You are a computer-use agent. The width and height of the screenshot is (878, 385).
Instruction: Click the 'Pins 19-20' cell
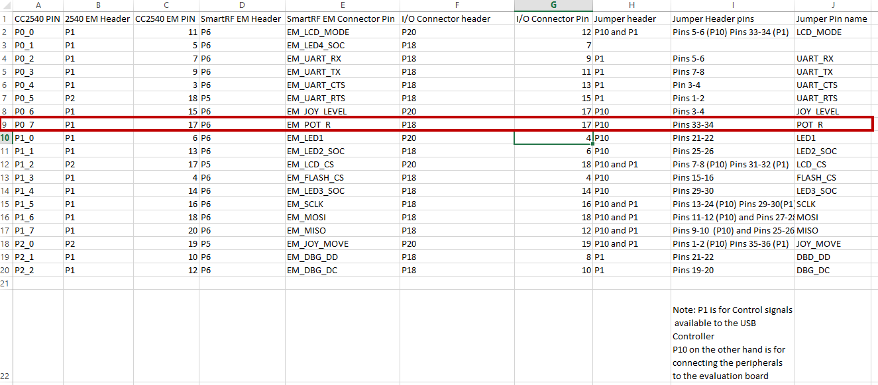click(x=733, y=270)
